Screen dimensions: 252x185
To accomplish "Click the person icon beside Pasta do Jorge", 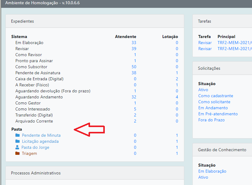I will pos(17,147).
